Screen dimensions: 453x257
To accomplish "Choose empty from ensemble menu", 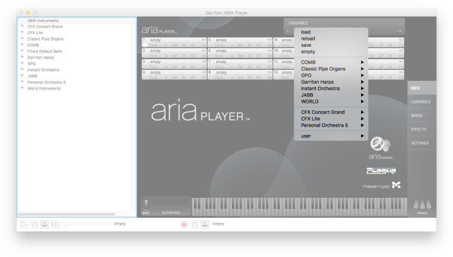I will (x=331, y=52).
